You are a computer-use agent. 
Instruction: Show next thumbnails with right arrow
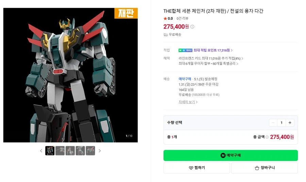[100, 151]
